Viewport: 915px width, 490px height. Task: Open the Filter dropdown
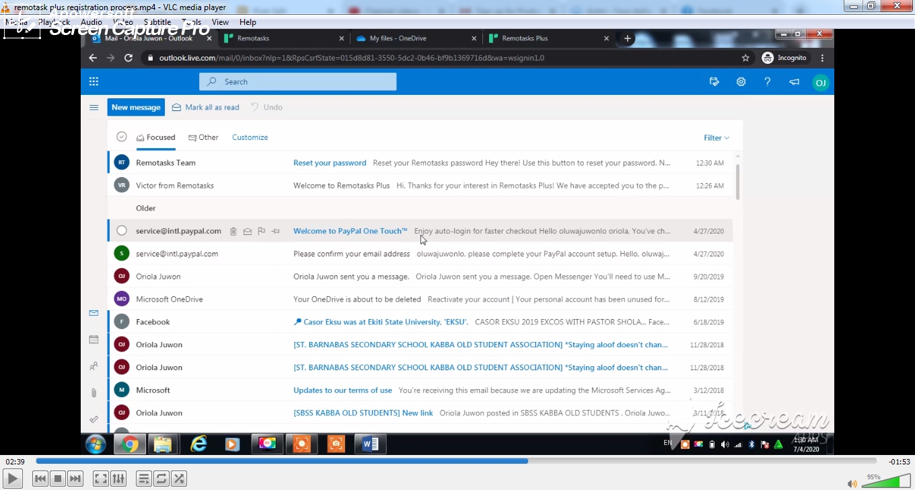coord(716,137)
